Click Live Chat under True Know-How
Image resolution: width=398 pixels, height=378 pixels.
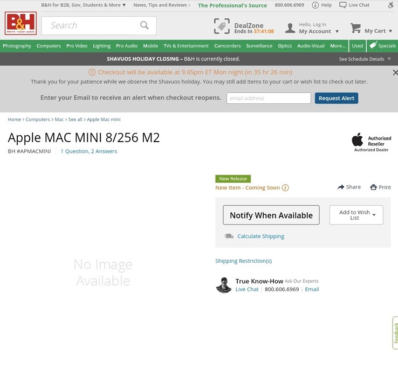tap(247, 289)
